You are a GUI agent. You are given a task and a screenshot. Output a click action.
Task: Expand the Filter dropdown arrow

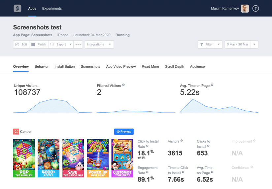[x=219, y=45]
